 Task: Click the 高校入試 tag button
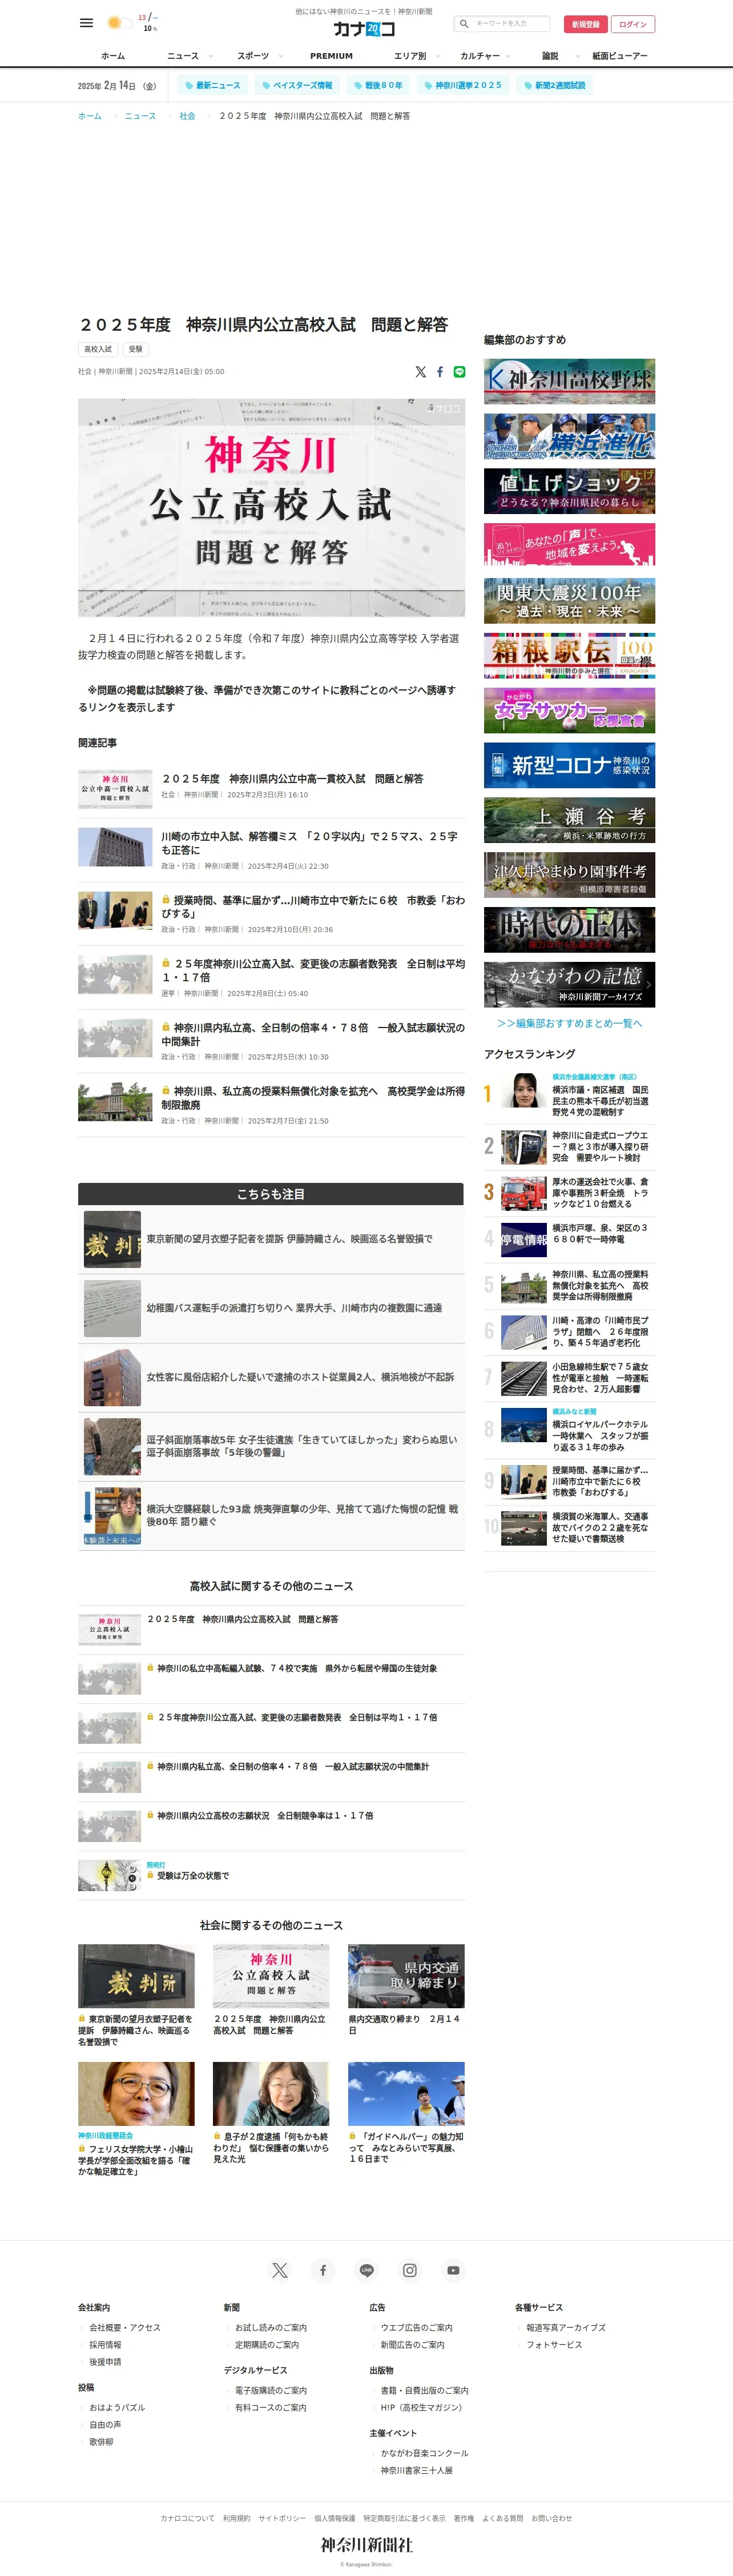tap(98, 349)
